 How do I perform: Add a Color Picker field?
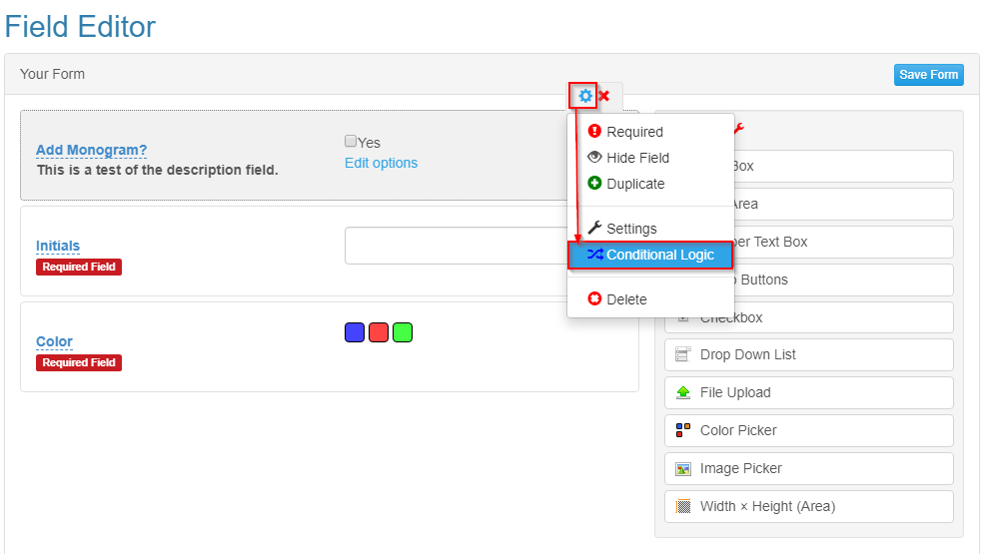point(809,431)
